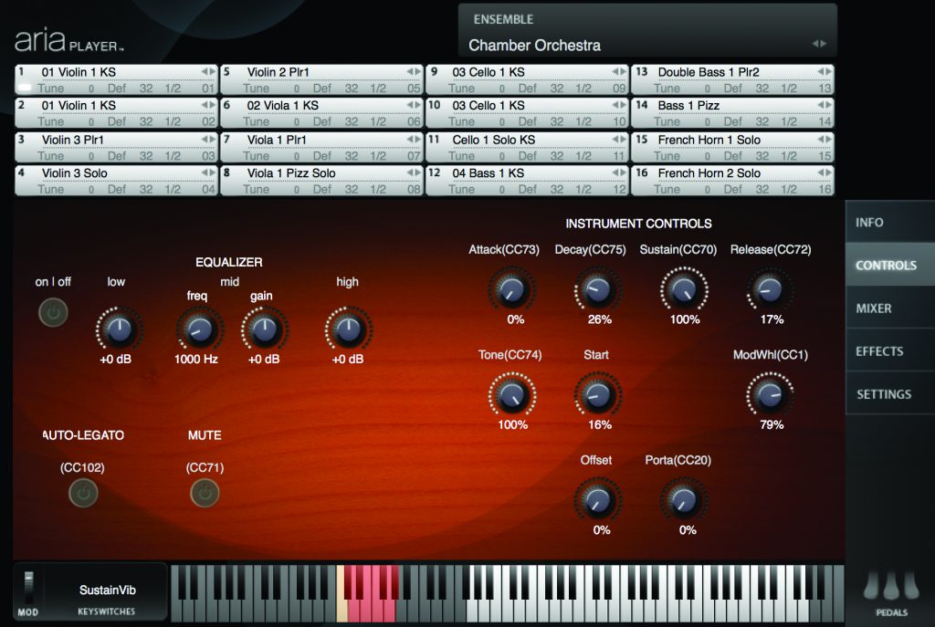Screen dimensions: 935x627
Task: Click the equalizer mid freq knob
Action: tap(200, 329)
